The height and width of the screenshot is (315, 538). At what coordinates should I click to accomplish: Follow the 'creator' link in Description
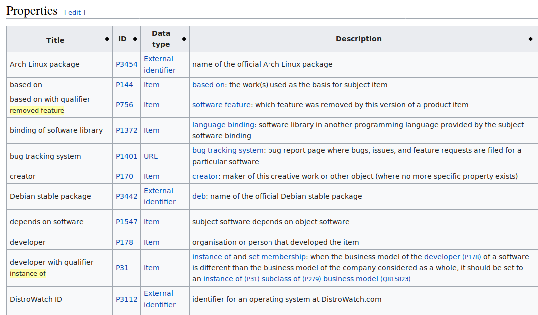tap(205, 176)
